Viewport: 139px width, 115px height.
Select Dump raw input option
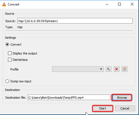coord(7,81)
